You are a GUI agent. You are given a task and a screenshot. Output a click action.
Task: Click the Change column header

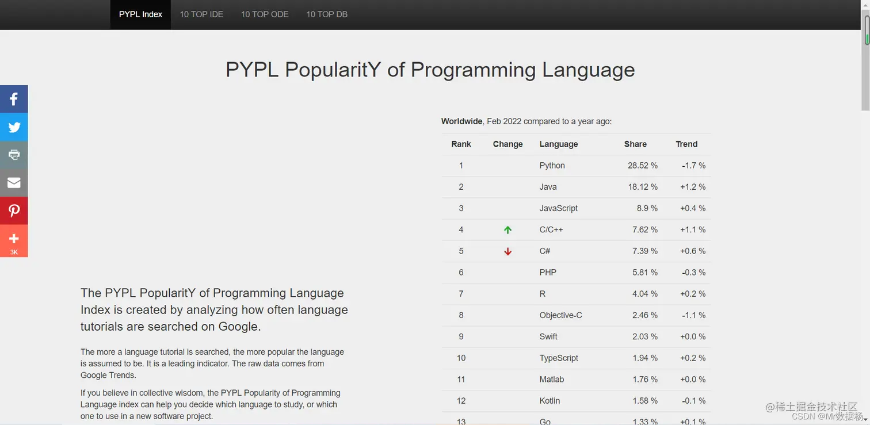pyautogui.click(x=507, y=144)
